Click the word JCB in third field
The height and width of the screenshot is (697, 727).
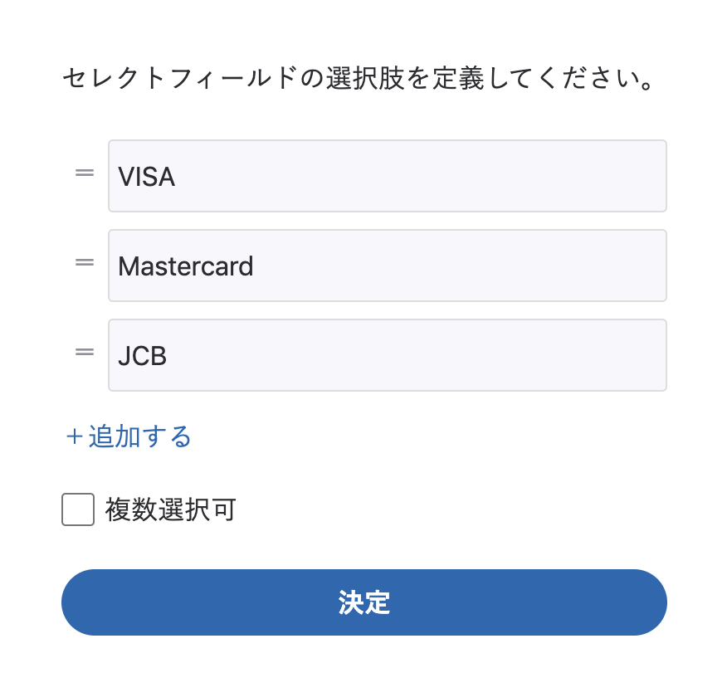coord(143,356)
